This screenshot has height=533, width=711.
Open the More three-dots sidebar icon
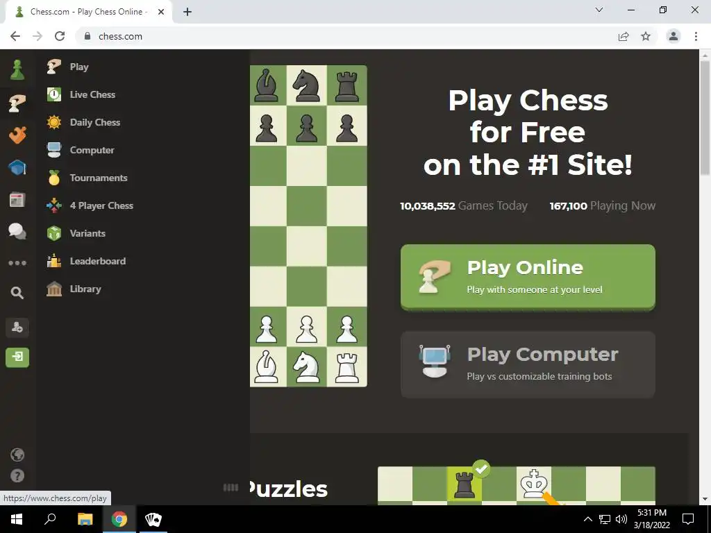[17, 263]
